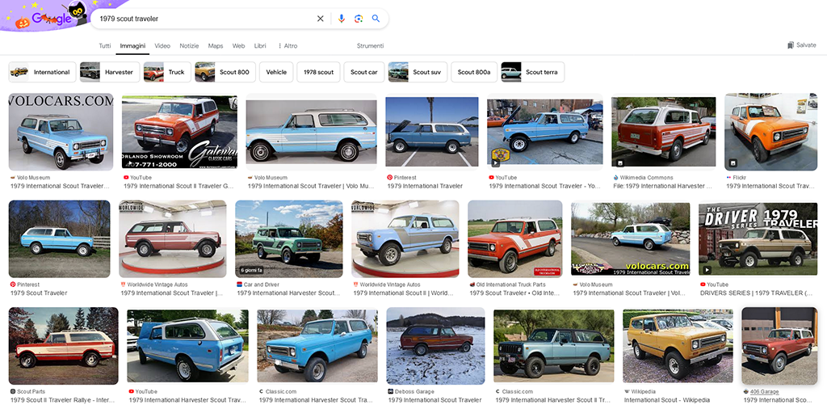The width and height of the screenshot is (827, 409).
Task: Open 'DRIVERS SERIES | 1979 TRAVELER' link
Action: 756,293
